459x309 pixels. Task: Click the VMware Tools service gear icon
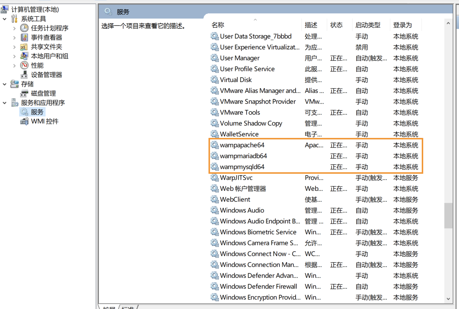coord(214,112)
